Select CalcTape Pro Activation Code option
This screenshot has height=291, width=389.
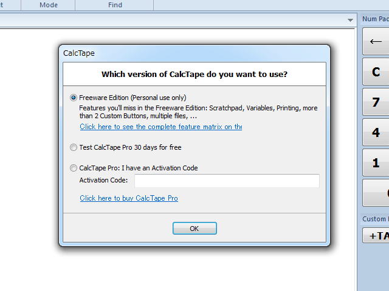[74, 168]
